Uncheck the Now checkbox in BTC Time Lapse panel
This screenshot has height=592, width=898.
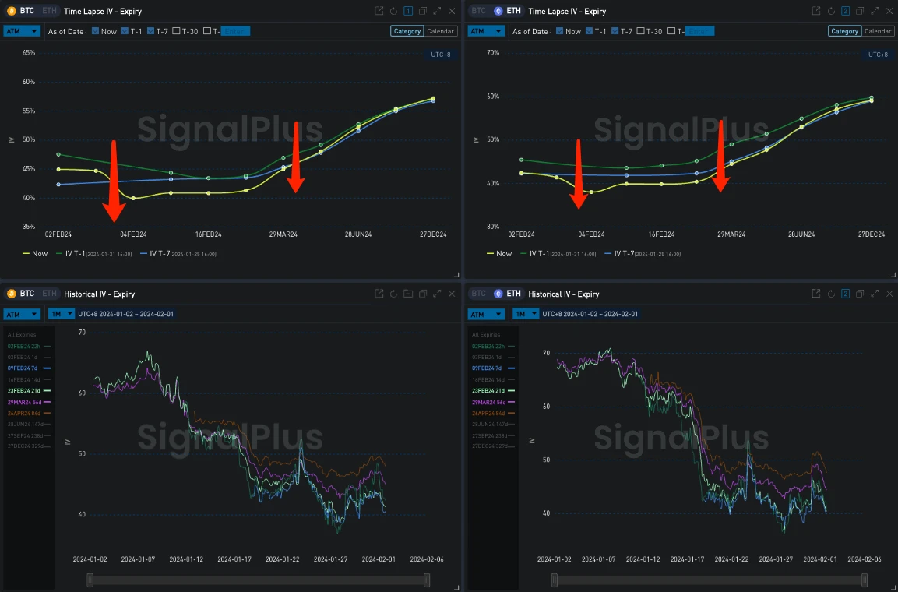click(96, 31)
